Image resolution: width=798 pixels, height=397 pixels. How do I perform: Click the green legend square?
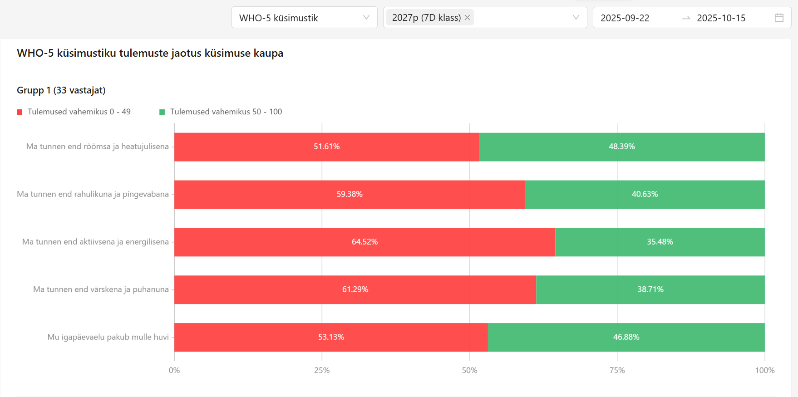(162, 112)
